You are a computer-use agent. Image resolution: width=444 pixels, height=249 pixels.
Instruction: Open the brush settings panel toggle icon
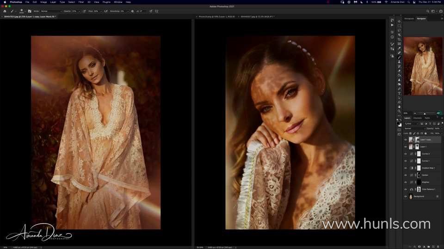point(30,11)
